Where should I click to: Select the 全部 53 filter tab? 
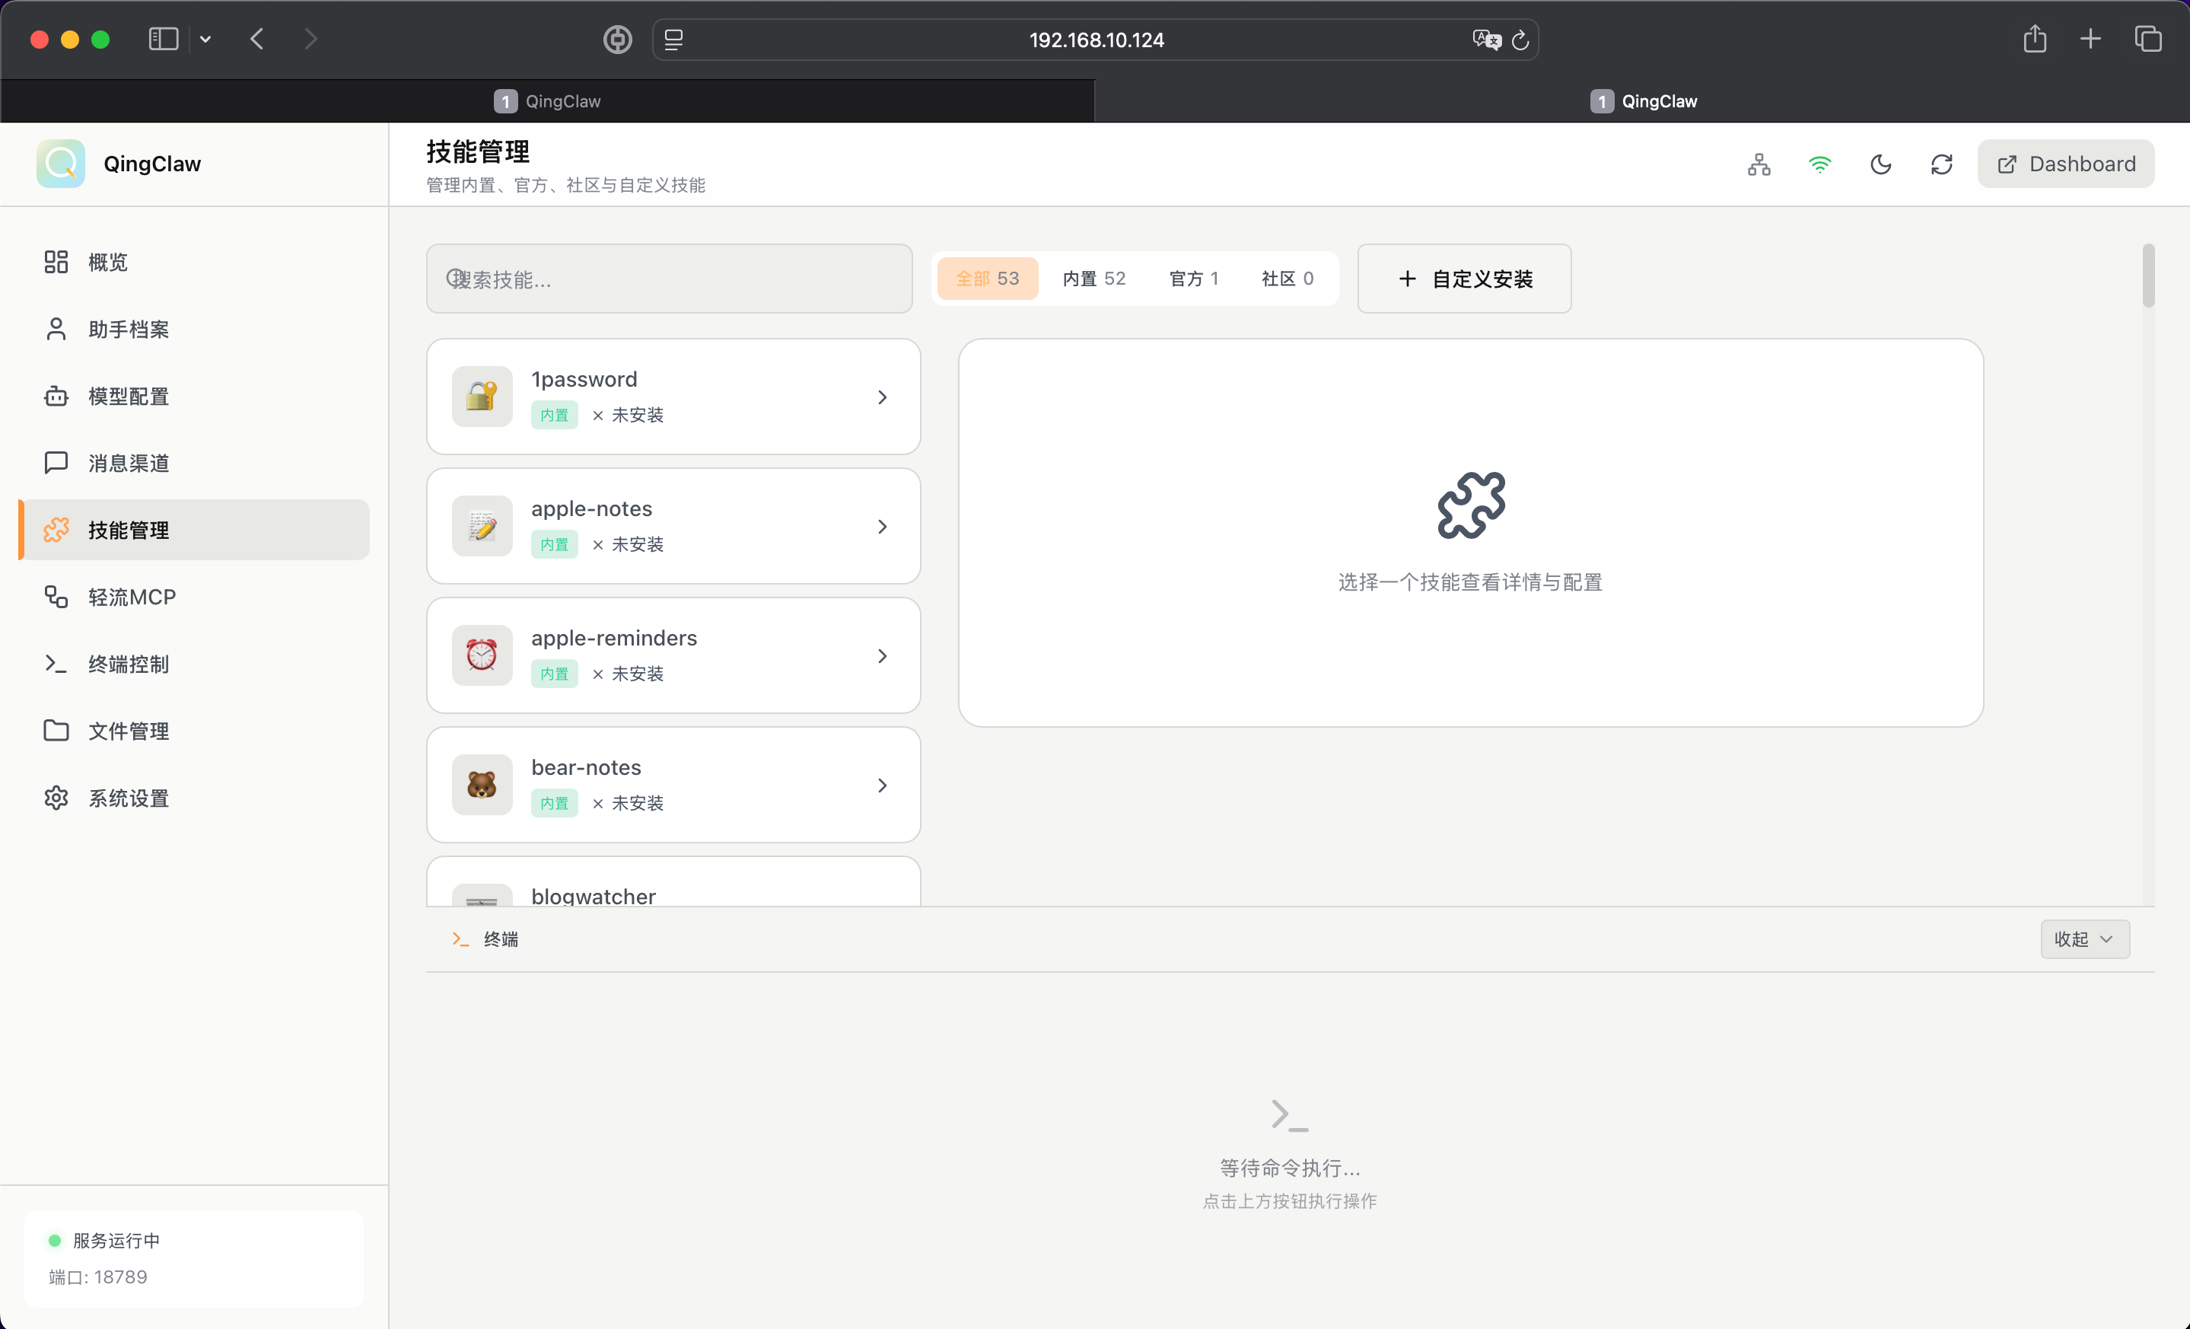pyautogui.click(x=988, y=279)
